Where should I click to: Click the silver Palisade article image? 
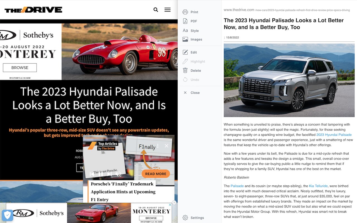(x=289, y=80)
